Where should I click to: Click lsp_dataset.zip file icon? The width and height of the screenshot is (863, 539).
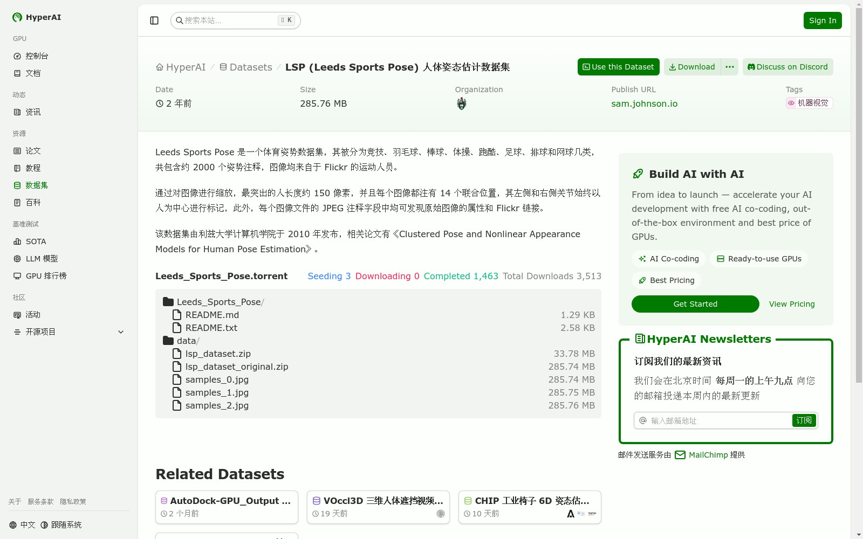177,354
